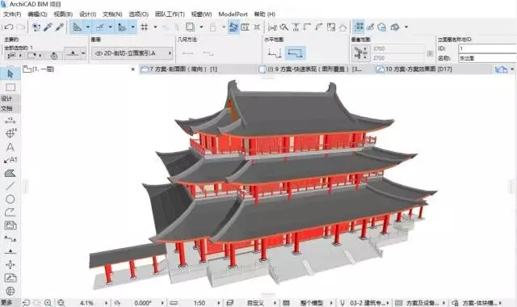Select the Elevation tool in toolbox
Screen dimensions: 517x307
tap(11, 251)
